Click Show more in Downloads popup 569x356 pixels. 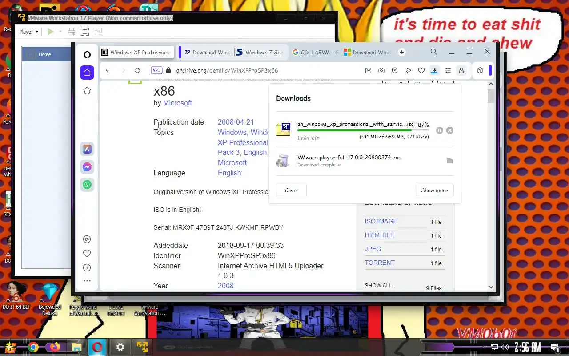coord(435,190)
